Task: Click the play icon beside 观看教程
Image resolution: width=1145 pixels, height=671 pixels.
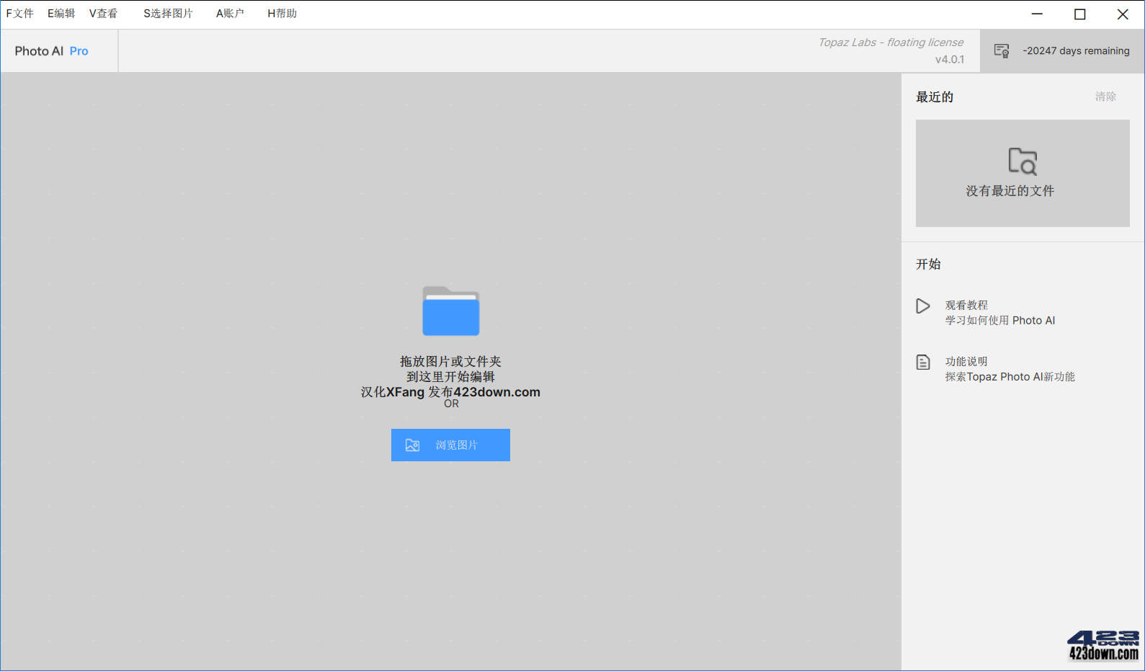Action: (x=922, y=306)
